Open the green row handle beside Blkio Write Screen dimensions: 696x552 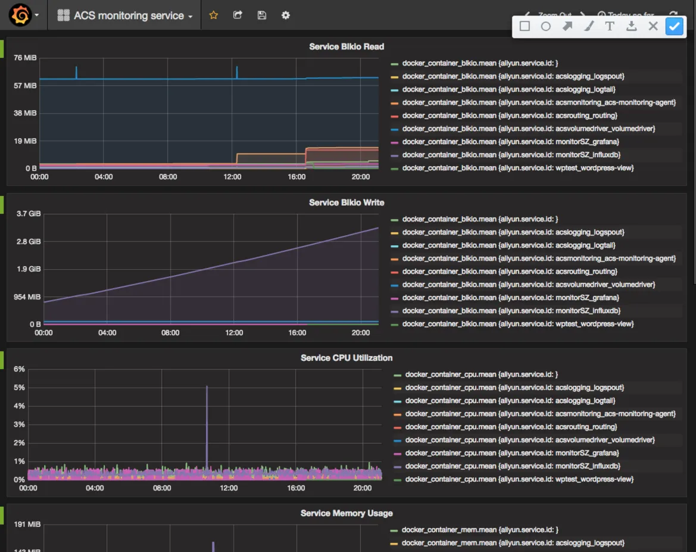(2, 205)
